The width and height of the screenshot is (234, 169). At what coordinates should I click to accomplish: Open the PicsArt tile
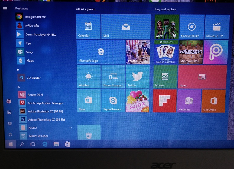coord(216,52)
